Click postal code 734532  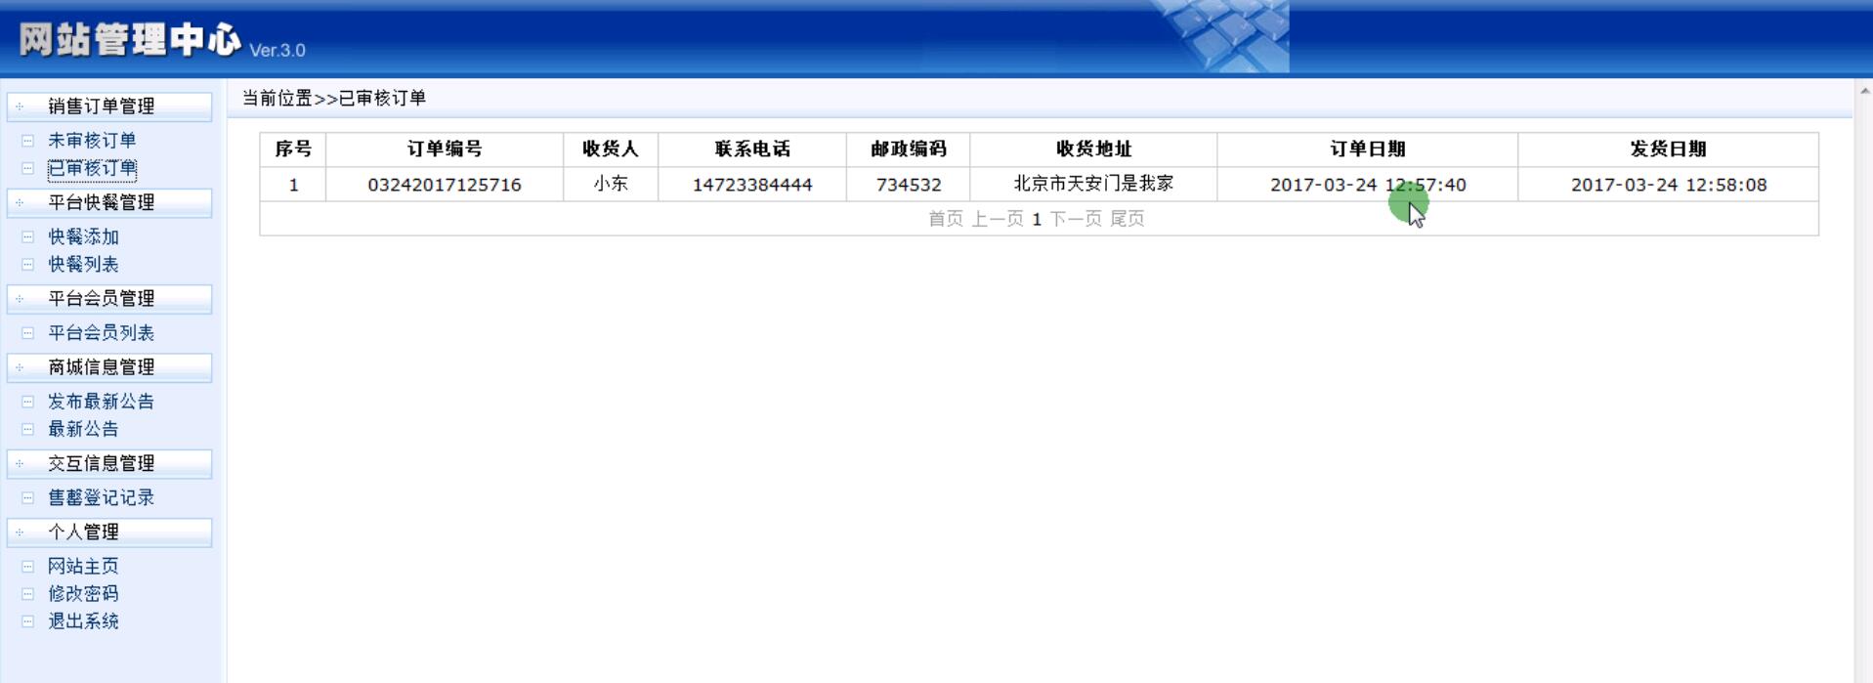coord(909,185)
